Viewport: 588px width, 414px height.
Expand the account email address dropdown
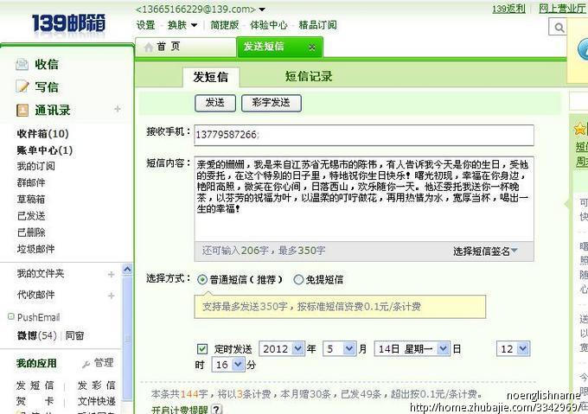262,9
